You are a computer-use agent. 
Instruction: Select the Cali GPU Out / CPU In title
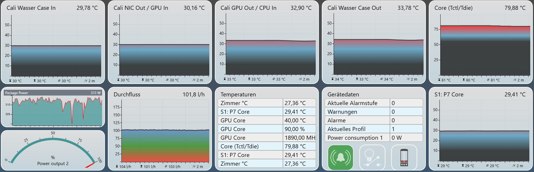pos(248,8)
